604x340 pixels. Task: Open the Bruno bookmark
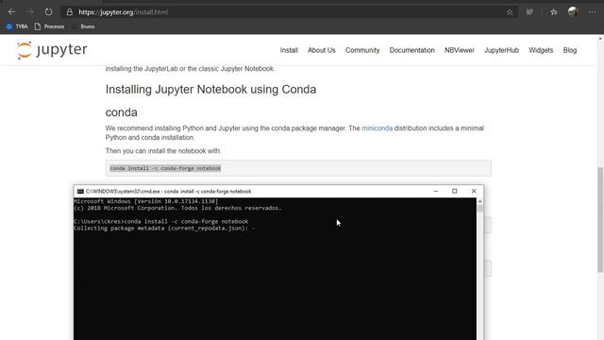pos(88,26)
